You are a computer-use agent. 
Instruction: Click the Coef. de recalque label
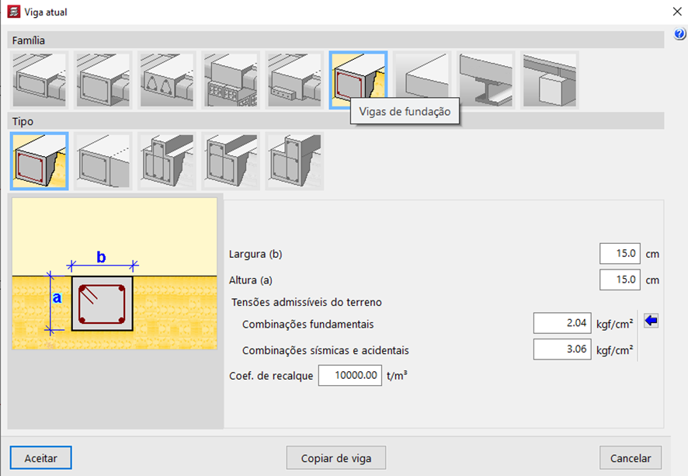tap(271, 376)
